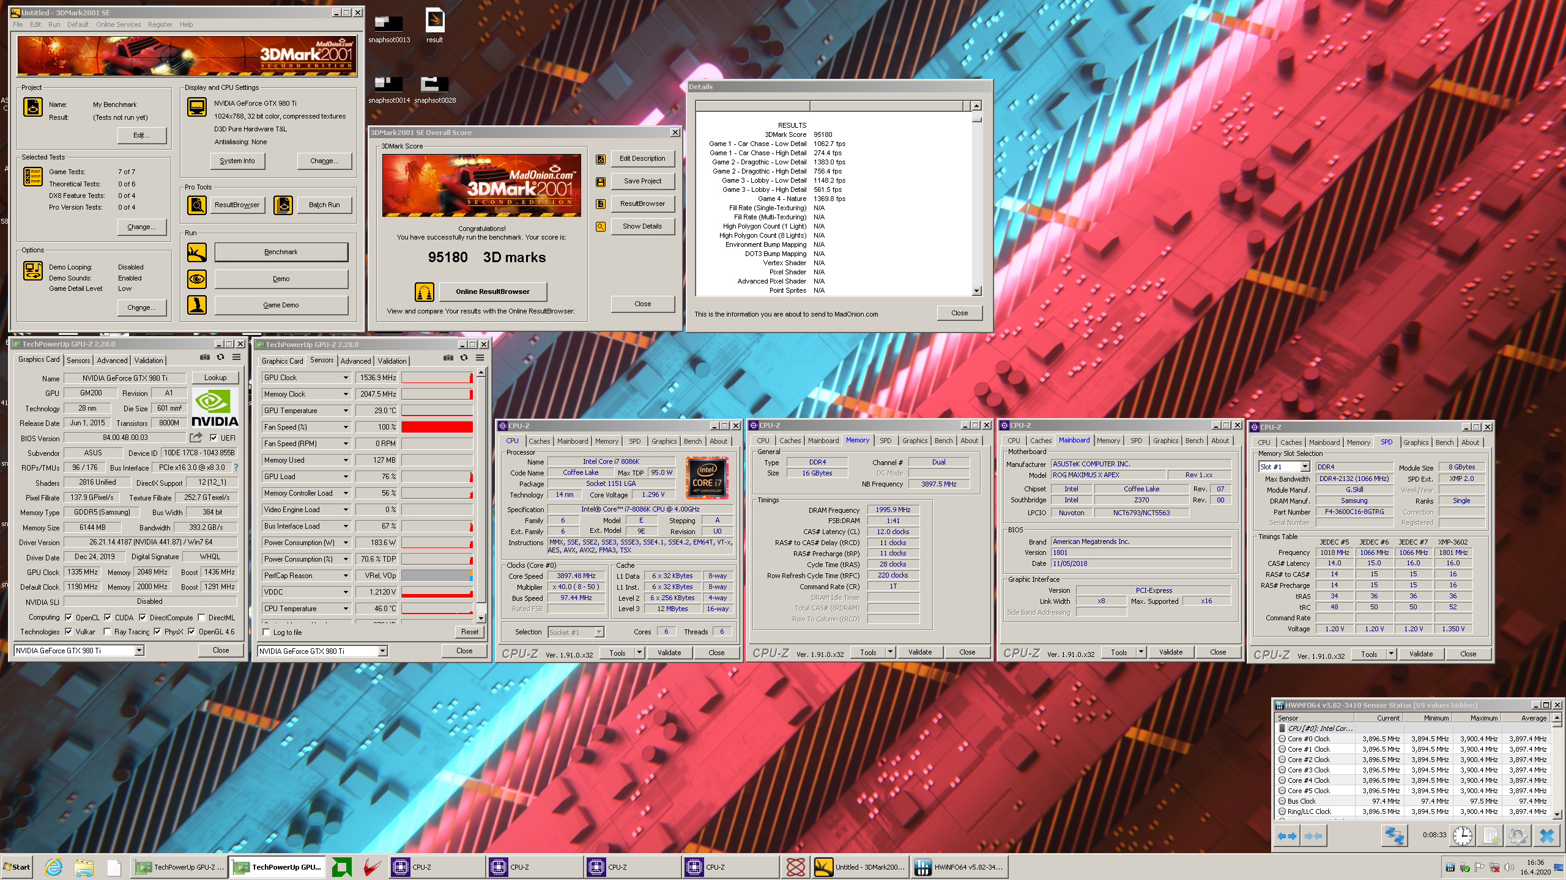Image resolution: width=1566 pixels, height=880 pixels.
Task: Click the HWiNFO settings gear icon
Action: pyautogui.click(x=1518, y=835)
